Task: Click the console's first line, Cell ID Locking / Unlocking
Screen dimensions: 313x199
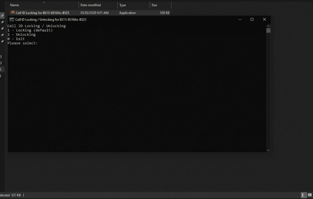Action: tap(37, 26)
